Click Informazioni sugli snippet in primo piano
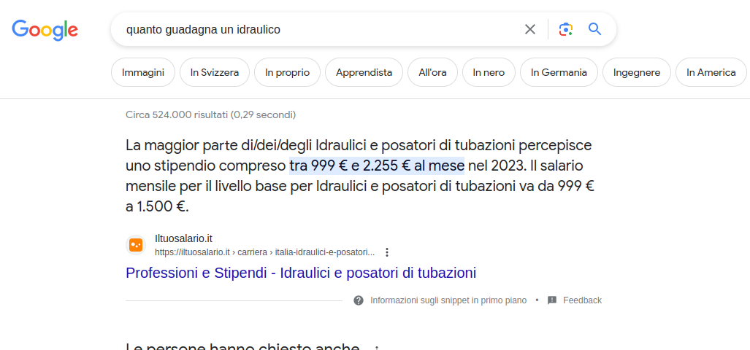Screen dimensions: 750x350 [x=448, y=300]
